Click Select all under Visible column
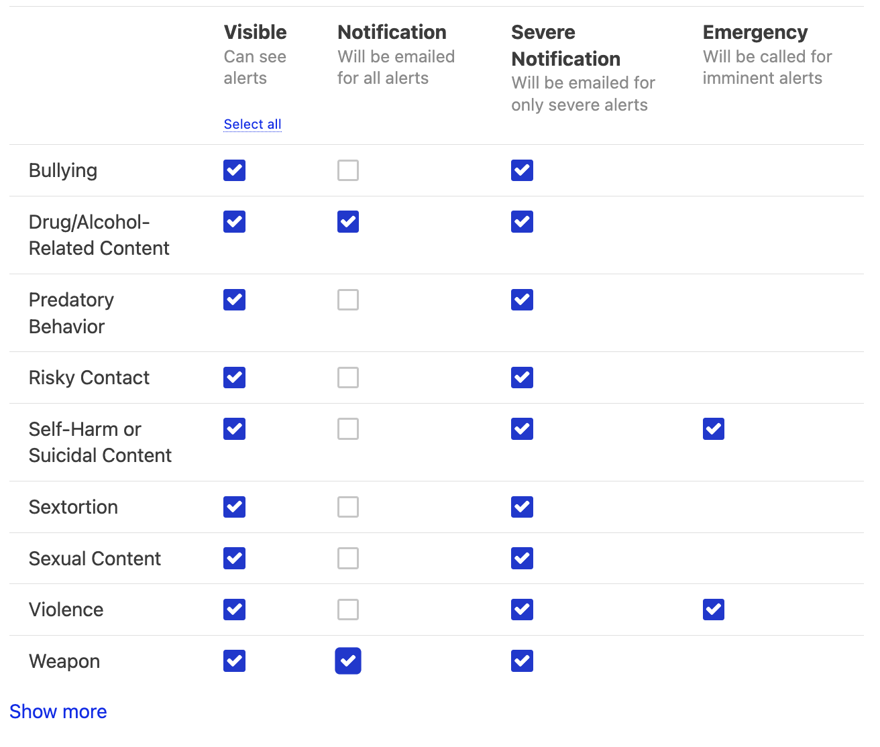880x747 pixels. click(253, 124)
